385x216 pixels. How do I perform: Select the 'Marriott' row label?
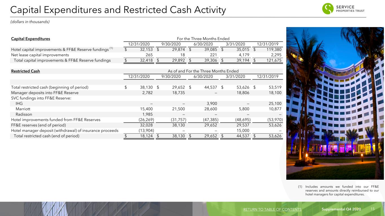[23, 109]
